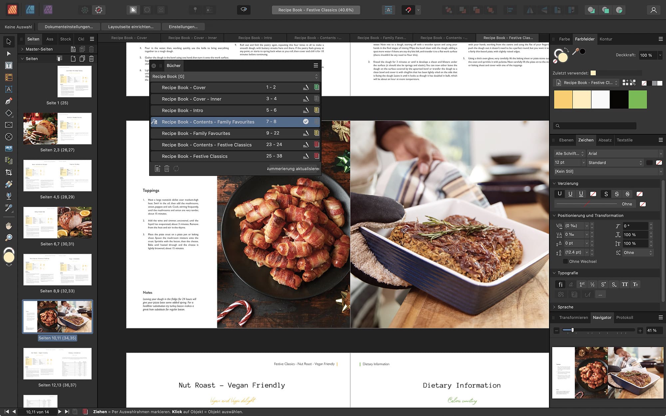Click Nummerierung aktualisieren button
The height and width of the screenshot is (416, 666).
tap(293, 169)
